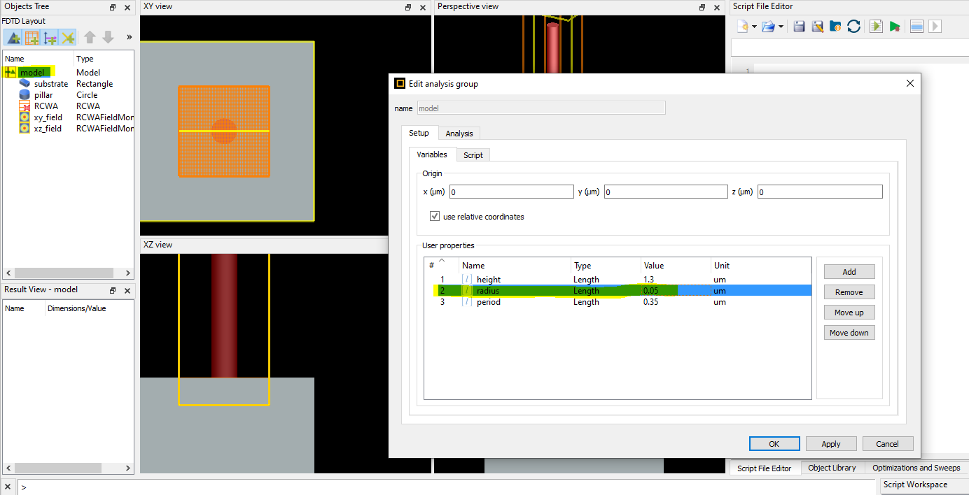Click the Cancel button
The image size is (969, 495).
pyautogui.click(x=887, y=444)
